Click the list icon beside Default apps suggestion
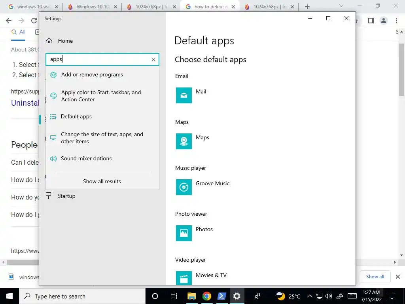The width and height of the screenshot is (405, 304). pyautogui.click(x=53, y=117)
